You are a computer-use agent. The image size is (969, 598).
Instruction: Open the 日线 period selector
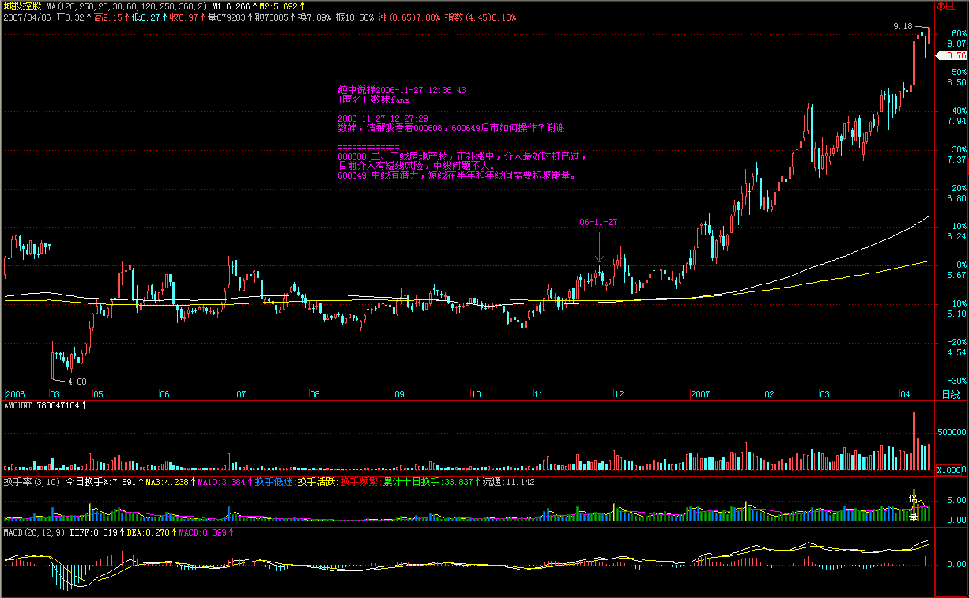952,394
